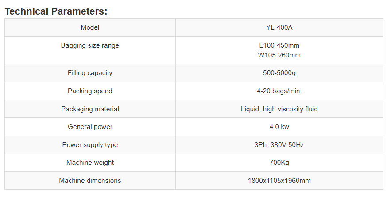Click the Liquid, high viscosity fluid text
Viewport: 387px width, 197px height.
click(279, 109)
